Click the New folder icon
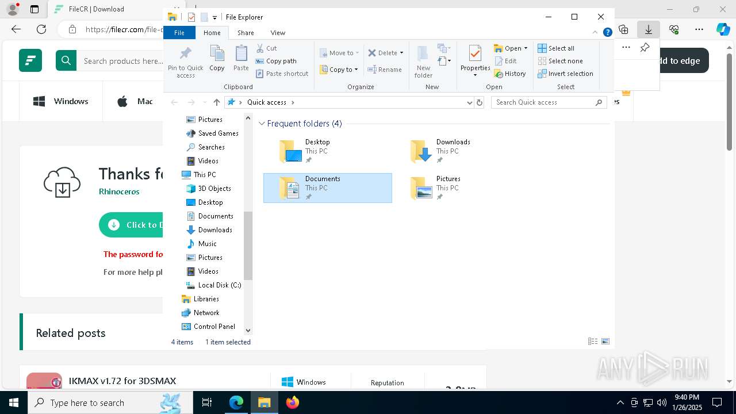The width and height of the screenshot is (736, 414). pos(423,62)
